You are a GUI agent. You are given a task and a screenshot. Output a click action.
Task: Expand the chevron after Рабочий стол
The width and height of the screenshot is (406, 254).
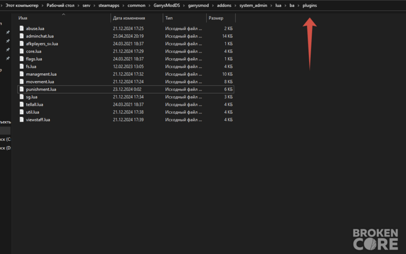tap(78, 5)
